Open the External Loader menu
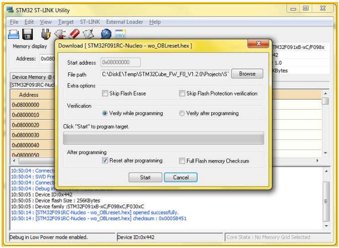Image resolution: width=339 pixels, height=248 pixels. point(124,22)
